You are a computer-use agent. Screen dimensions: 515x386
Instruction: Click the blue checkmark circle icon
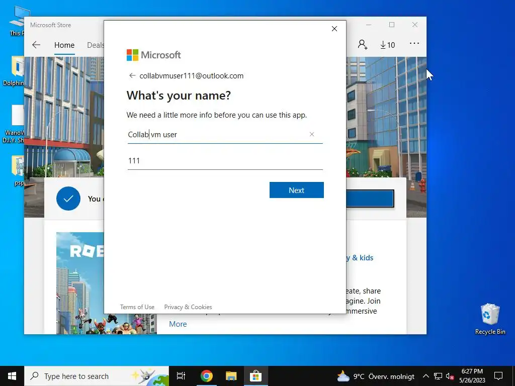68,199
